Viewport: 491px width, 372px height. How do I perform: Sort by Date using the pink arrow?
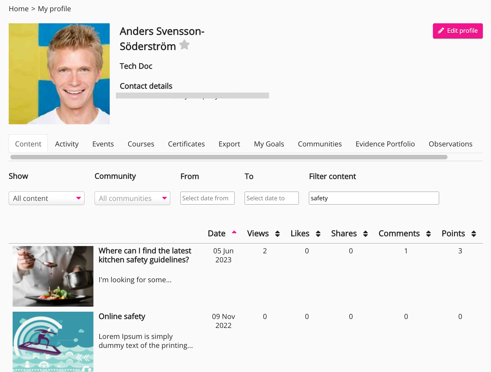click(234, 232)
